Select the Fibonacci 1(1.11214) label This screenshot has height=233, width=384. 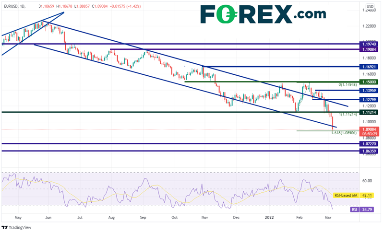(348, 114)
